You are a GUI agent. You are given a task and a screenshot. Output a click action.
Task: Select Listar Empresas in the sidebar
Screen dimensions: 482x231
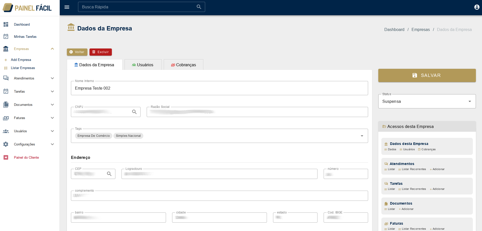coord(23,68)
